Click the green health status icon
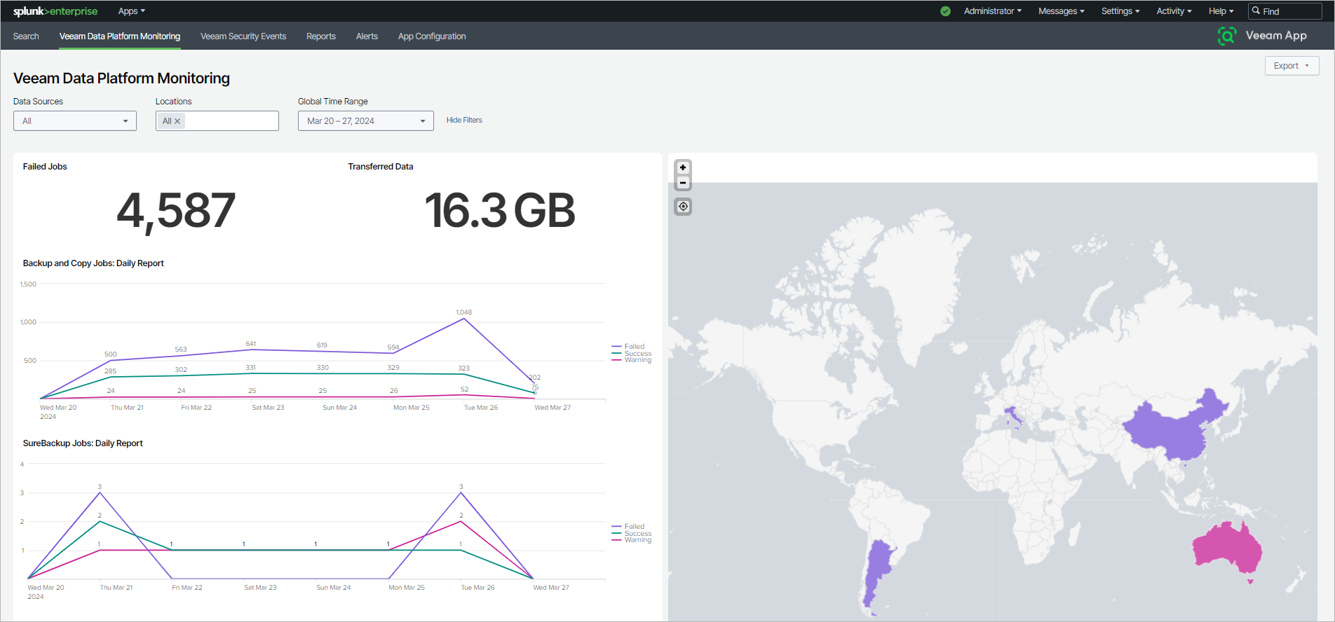Viewport: 1335px width, 622px height. [x=945, y=11]
